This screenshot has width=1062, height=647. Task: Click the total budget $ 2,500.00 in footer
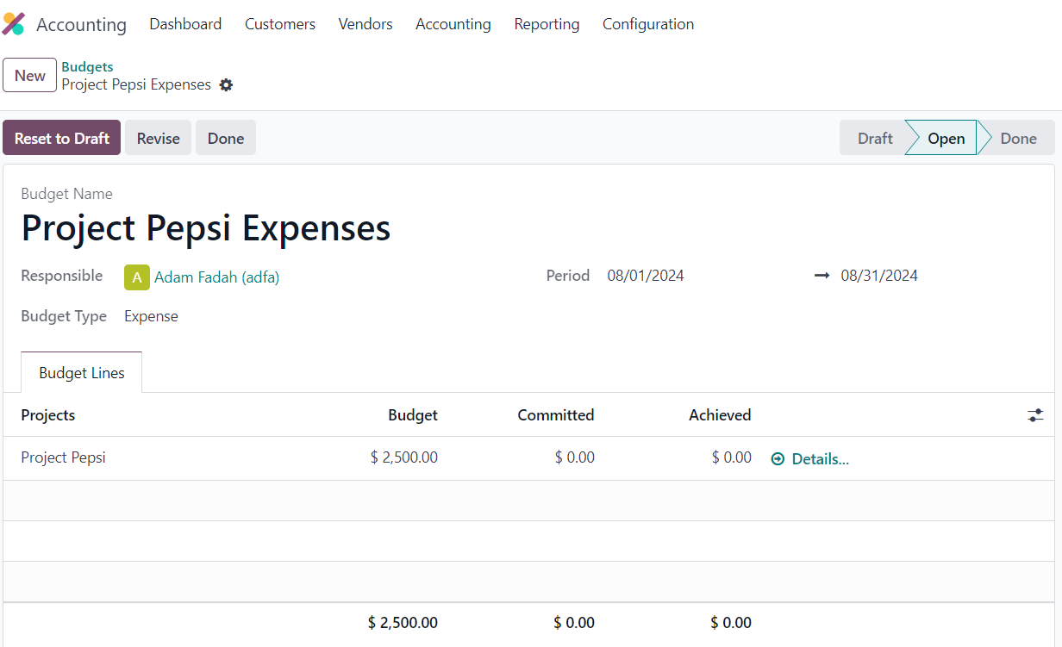coord(403,622)
